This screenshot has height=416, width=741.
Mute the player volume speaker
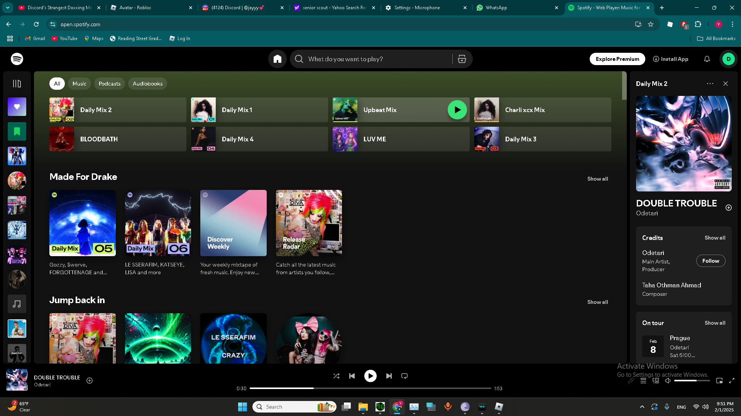[668, 381]
